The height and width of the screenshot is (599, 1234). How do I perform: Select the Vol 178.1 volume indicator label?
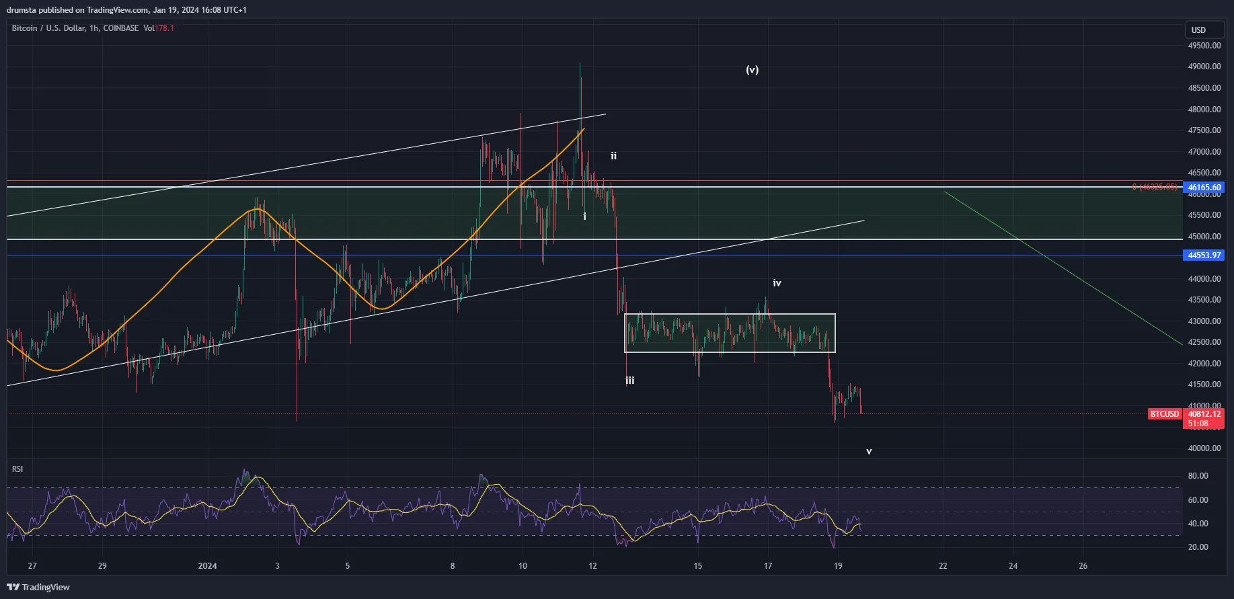tap(159, 28)
